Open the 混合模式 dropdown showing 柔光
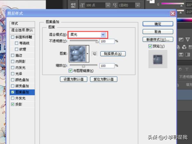This screenshot has height=144, width=192. point(103,34)
